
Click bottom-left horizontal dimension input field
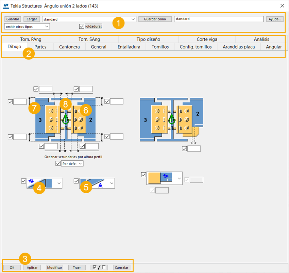click(x=51, y=146)
